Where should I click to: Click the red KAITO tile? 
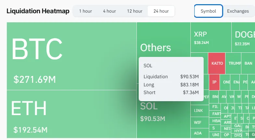[217, 63]
